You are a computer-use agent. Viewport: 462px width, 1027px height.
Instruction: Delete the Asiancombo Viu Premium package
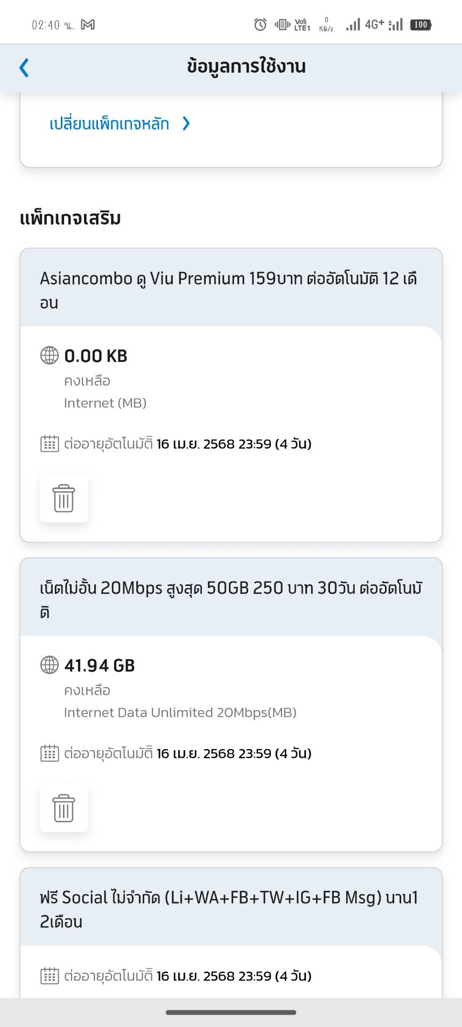[64, 498]
